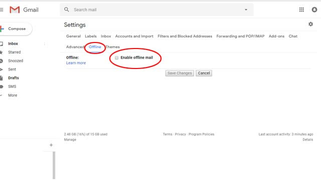Click Save Changes button
This screenshot has width=321, height=180.
[x=180, y=73]
